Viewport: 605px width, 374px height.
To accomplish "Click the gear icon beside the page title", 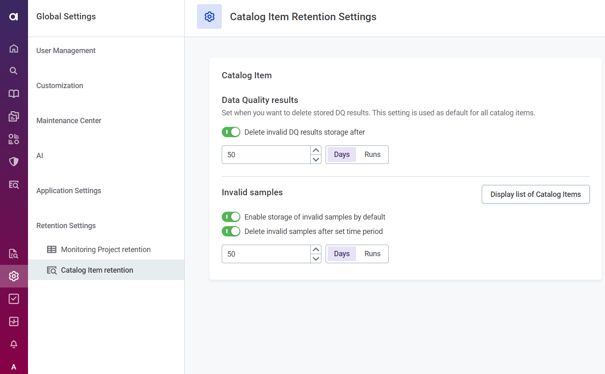I will [x=209, y=16].
